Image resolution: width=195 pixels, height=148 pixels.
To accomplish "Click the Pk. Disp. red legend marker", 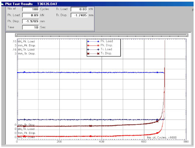I will (x=93, y=45).
